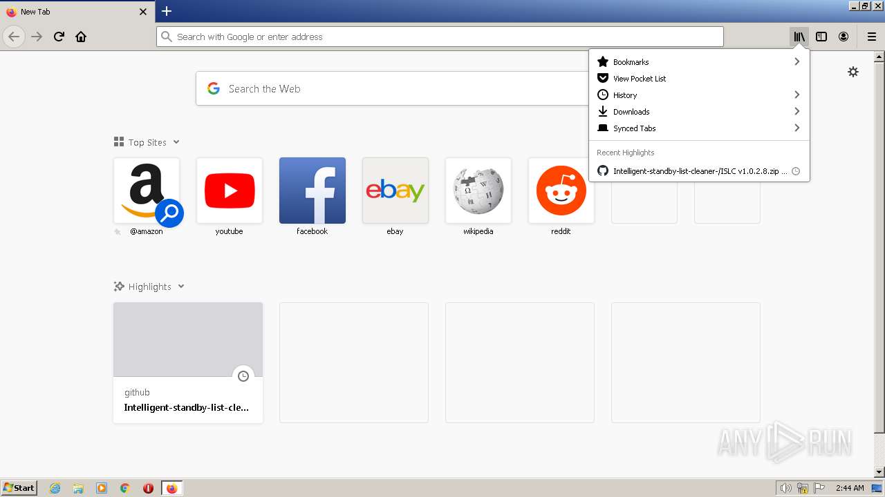885x497 pixels.
Task: Open ISLC v1.0.2.8.zip recent highlight
Action: (x=699, y=171)
